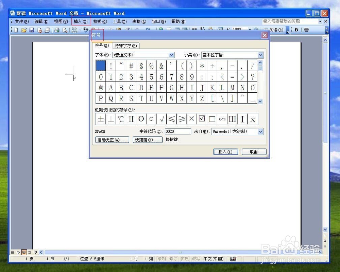The image size is (340, 272).
Task: Open the 插入 menu
Action: click(81, 21)
